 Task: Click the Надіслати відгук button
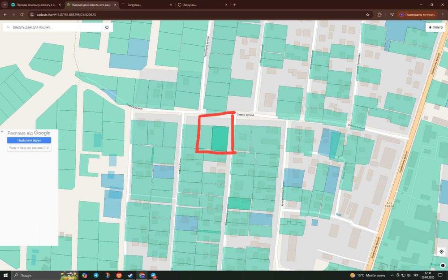[29, 140]
